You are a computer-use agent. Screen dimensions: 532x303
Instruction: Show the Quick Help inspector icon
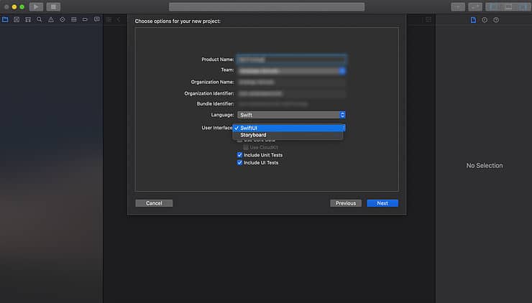coord(496,19)
